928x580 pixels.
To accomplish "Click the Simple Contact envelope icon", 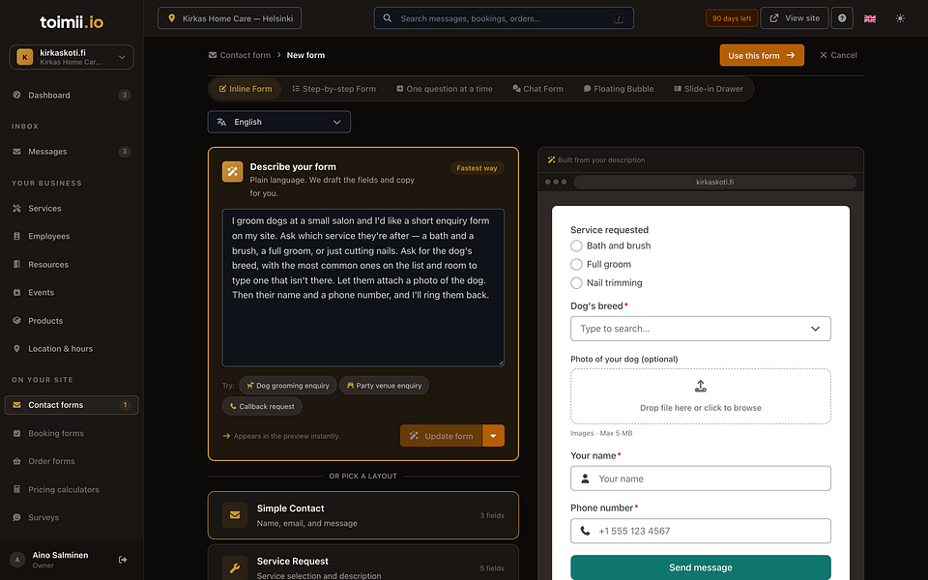I will point(234,515).
